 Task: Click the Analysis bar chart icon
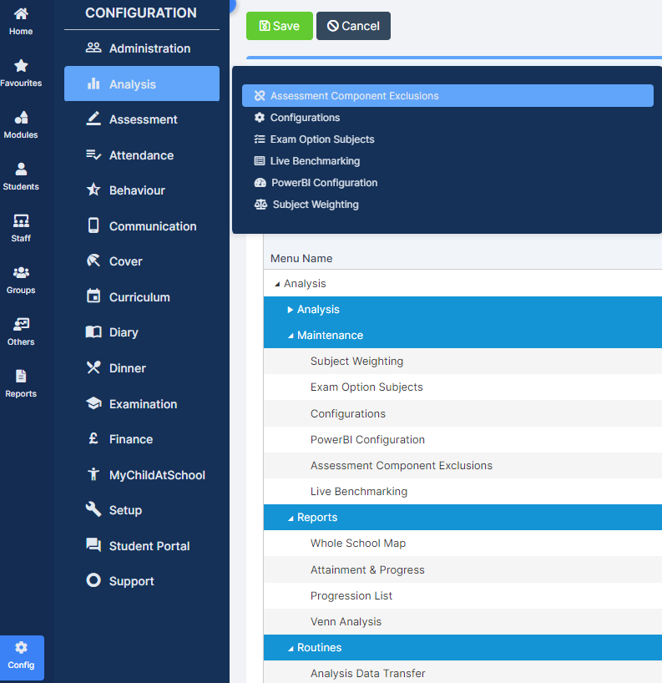click(x=93, y=83)
